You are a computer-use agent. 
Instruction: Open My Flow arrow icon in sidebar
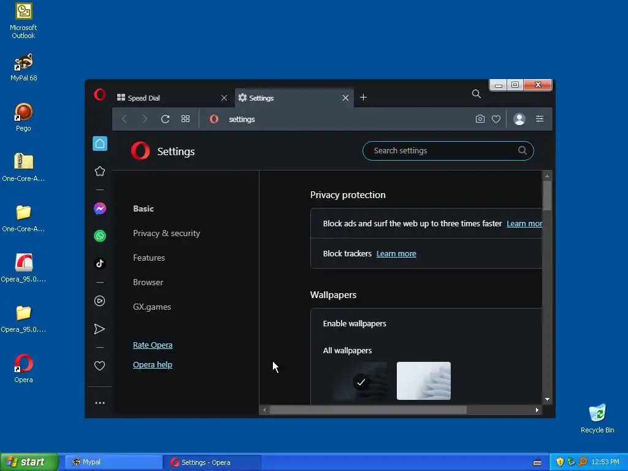99,329
